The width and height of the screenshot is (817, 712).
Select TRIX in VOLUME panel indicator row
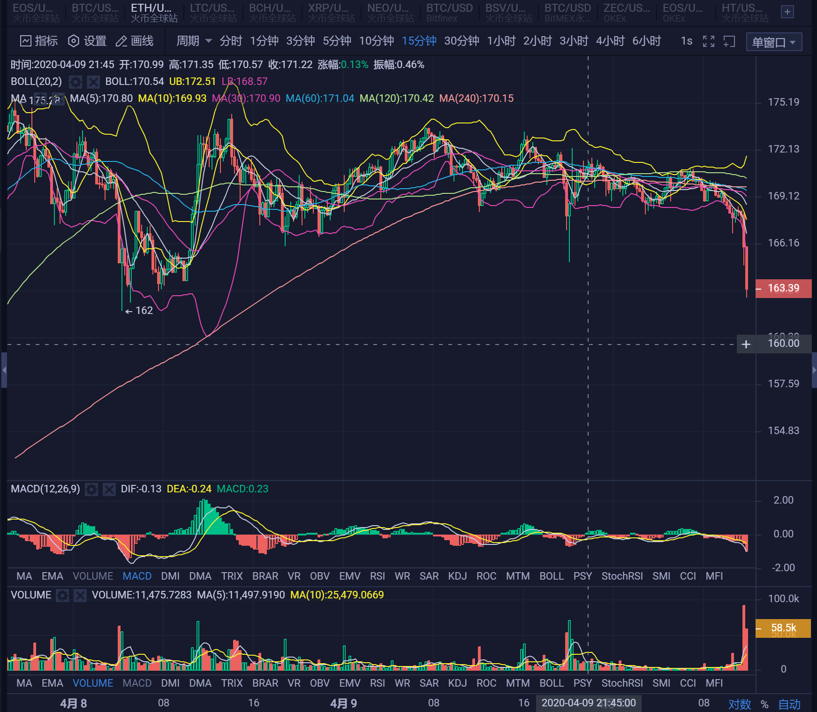[232, 683]
